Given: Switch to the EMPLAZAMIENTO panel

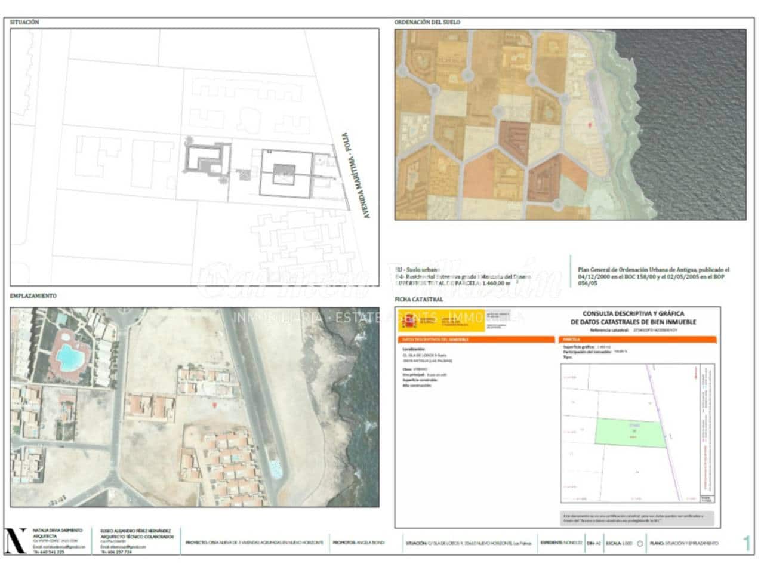Looking at the screenshot, I should click(x=32, y=294).
